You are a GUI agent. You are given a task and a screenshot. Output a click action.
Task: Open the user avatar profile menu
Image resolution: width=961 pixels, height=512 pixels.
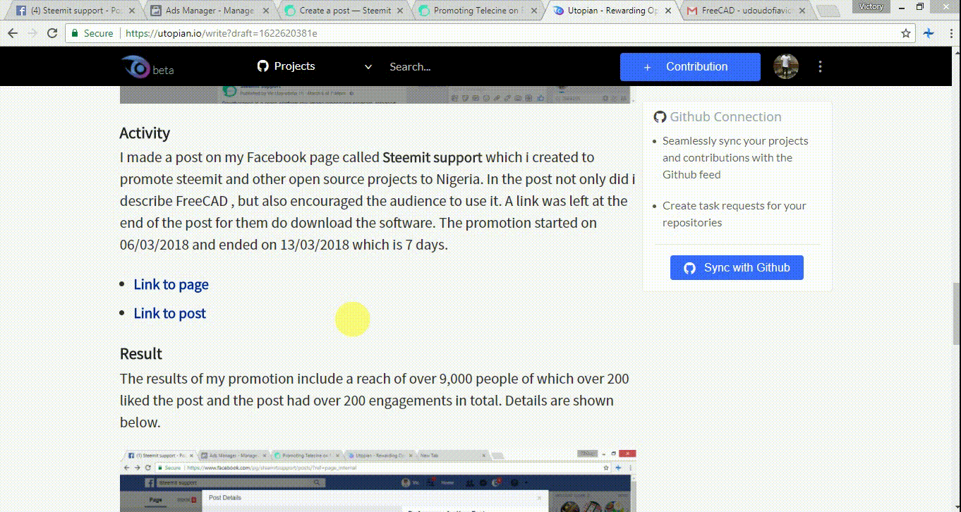point(786,66)
